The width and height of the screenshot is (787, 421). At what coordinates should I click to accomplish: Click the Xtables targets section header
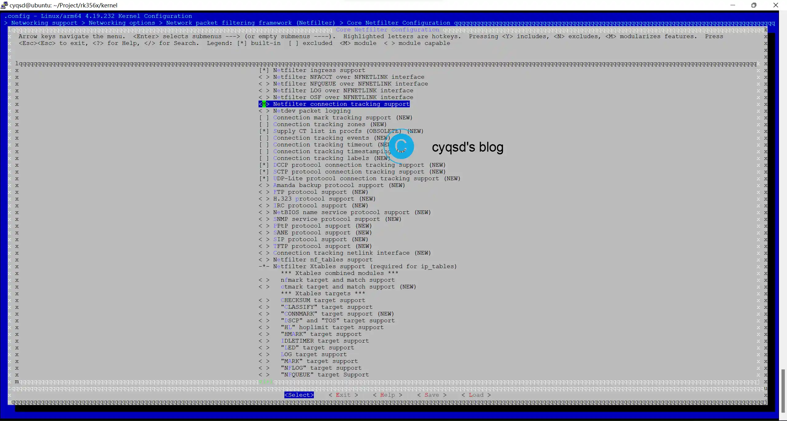click(x=323, y=293)
